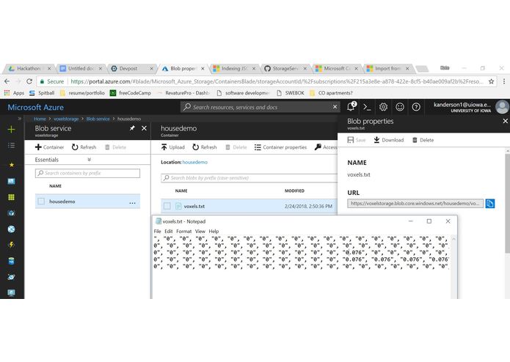Download the voxels.txt blob

coord(388,140)
